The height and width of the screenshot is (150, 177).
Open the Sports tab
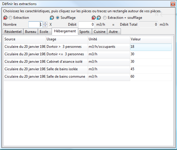tap(84, 32)
